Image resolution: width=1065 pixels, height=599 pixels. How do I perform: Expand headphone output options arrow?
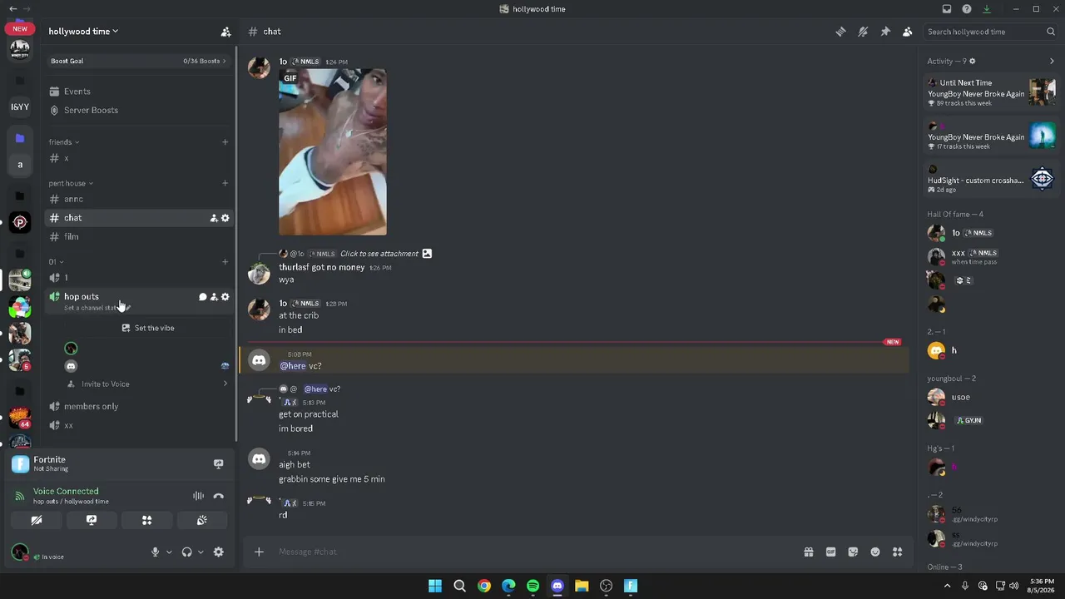(201, 552)
